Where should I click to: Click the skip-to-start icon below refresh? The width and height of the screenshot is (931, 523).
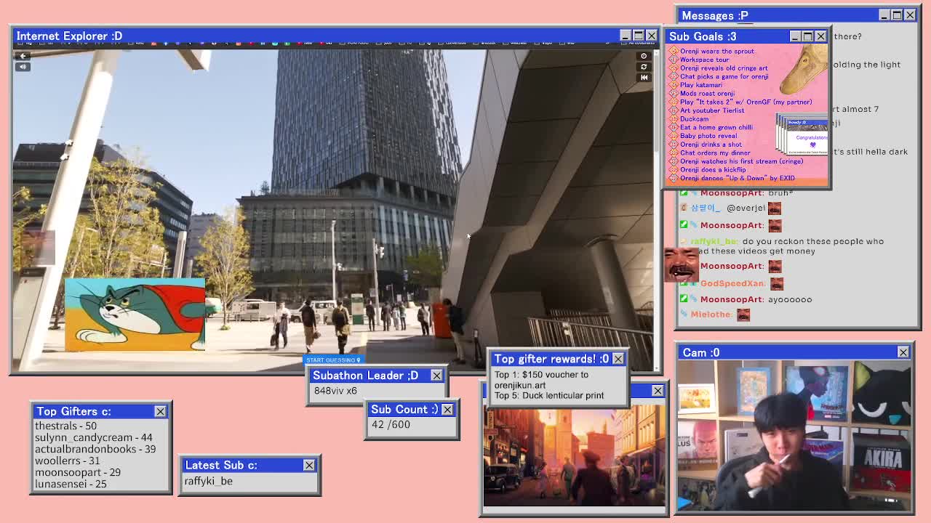(643, 77)
